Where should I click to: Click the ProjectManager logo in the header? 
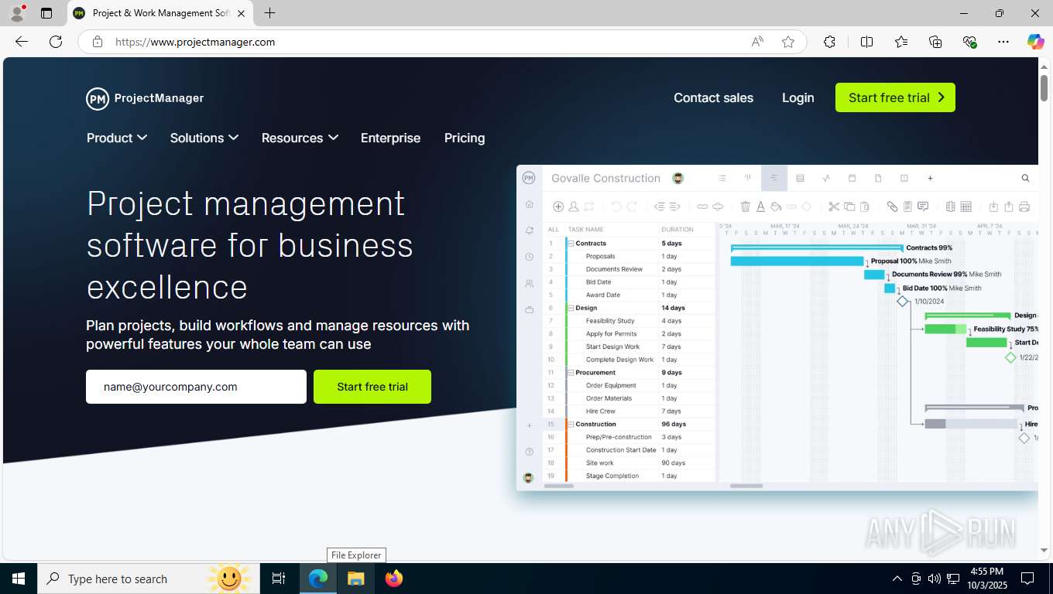[x=145, y=98]
